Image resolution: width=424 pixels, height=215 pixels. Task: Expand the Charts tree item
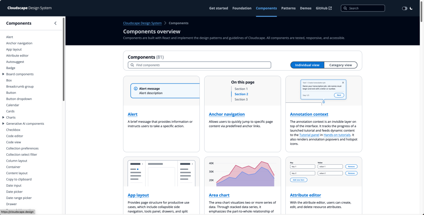tap(3, 117)
